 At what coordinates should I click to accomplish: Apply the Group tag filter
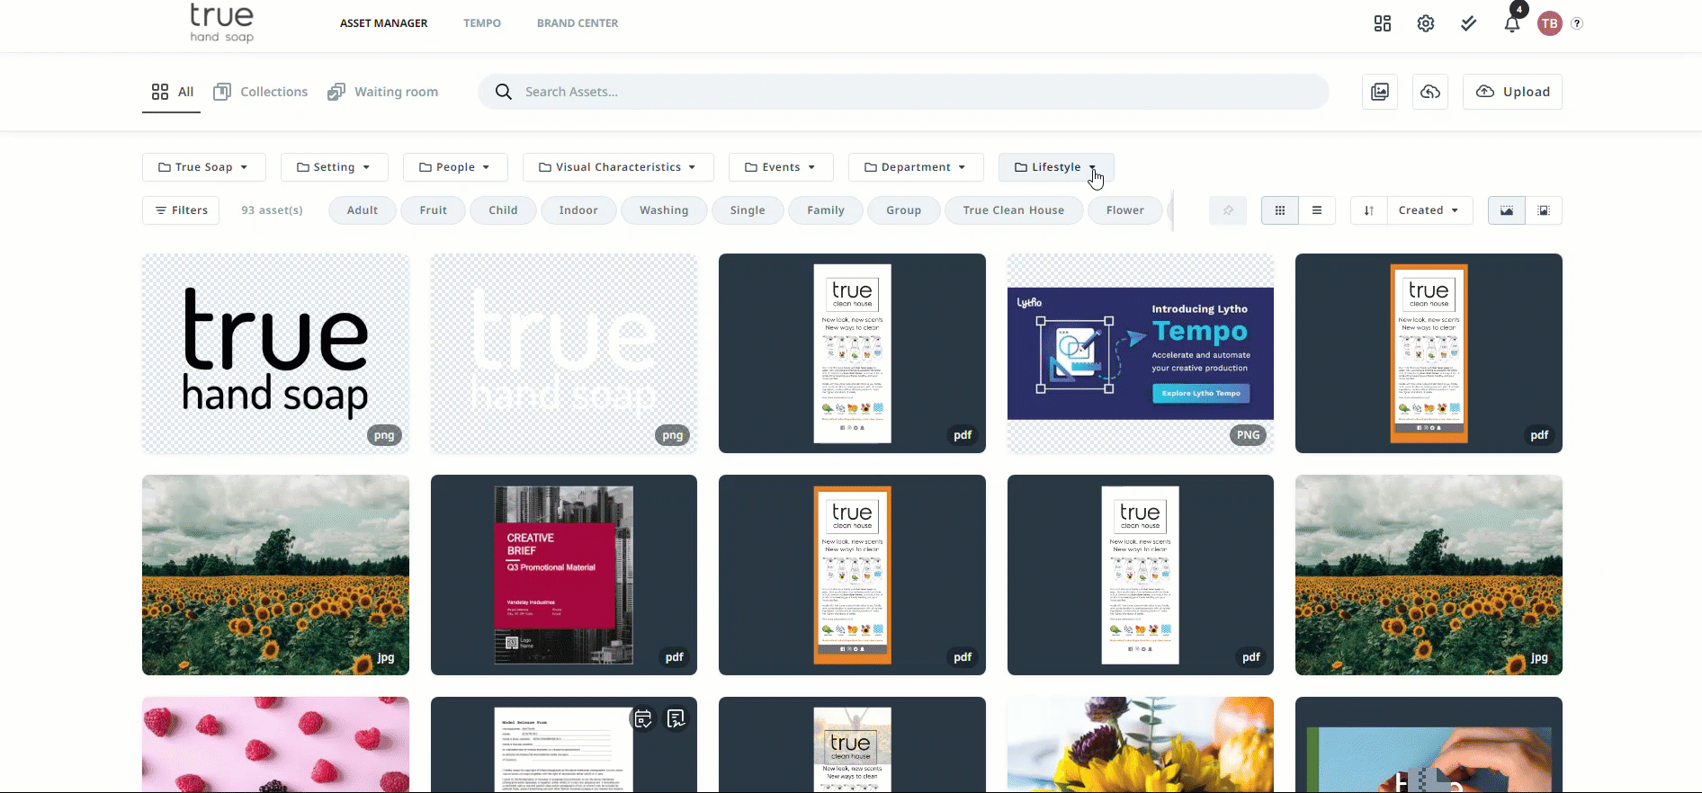904,210
